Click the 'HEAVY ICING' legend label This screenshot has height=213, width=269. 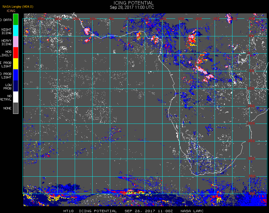coord(6,42)
